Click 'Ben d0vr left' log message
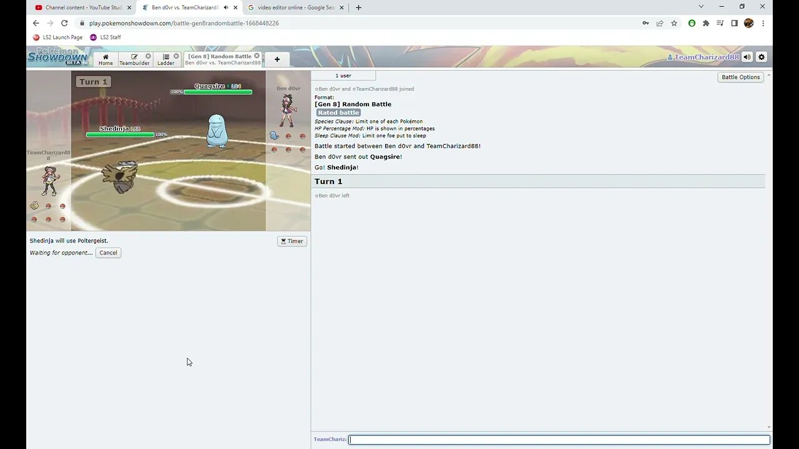 pyautogui.click(x=332, y=196)
